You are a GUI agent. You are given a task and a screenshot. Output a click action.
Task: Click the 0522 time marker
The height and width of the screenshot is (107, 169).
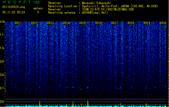[x=34, y=23]
